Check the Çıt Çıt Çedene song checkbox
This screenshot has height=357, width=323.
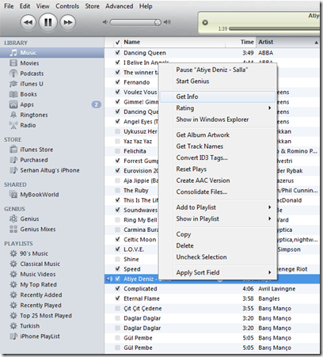pyautogui.click(x=118, y=308)
